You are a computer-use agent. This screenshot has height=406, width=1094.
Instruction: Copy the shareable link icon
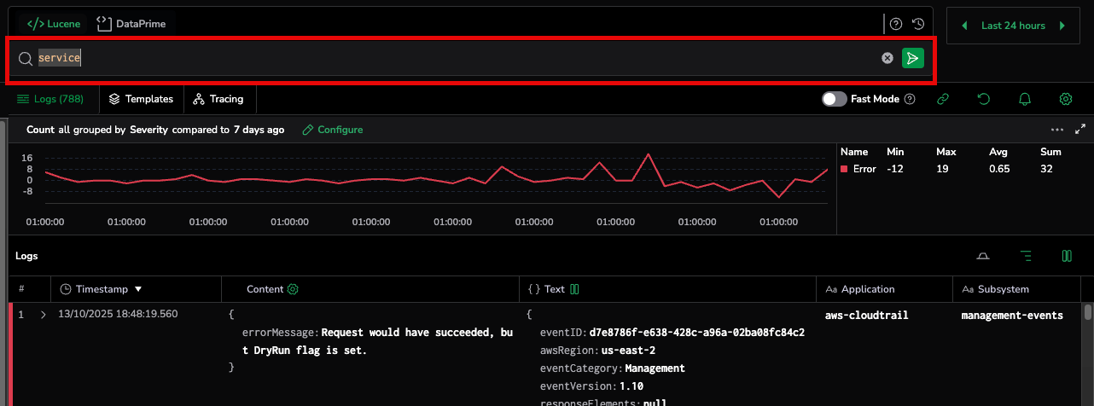tap(943, 99)
